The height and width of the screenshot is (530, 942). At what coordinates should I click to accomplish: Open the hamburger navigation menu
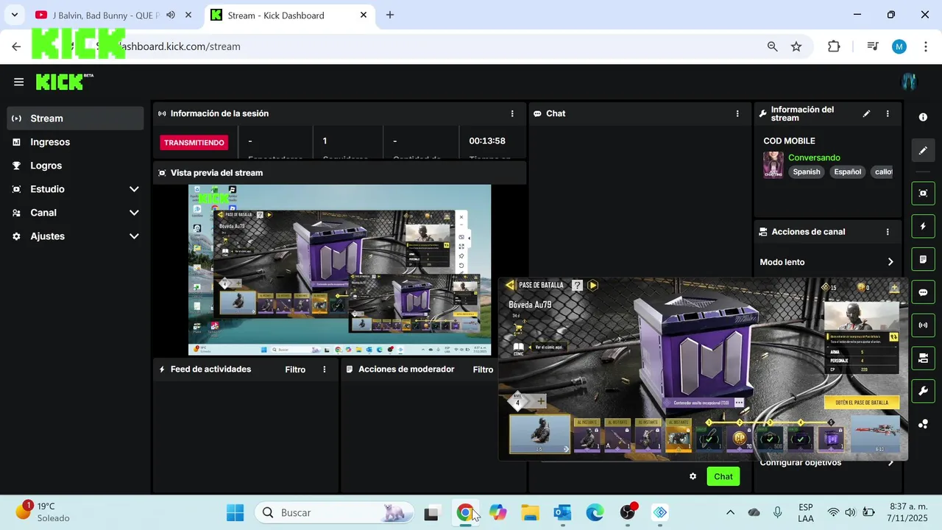pyautogui.click(x=19, y=82)
